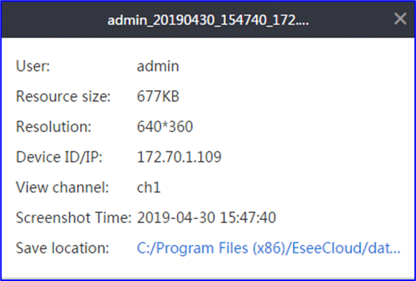The height and width of the screenshot is (281, 416).
Task: Select the ch1 channel value
Action: pos(149,187)
